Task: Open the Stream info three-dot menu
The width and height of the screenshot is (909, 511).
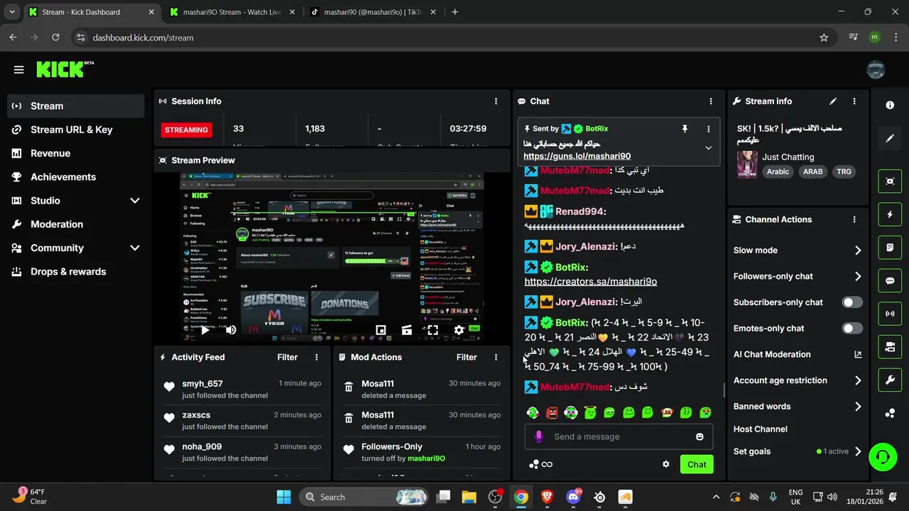Action: point(854,101)
